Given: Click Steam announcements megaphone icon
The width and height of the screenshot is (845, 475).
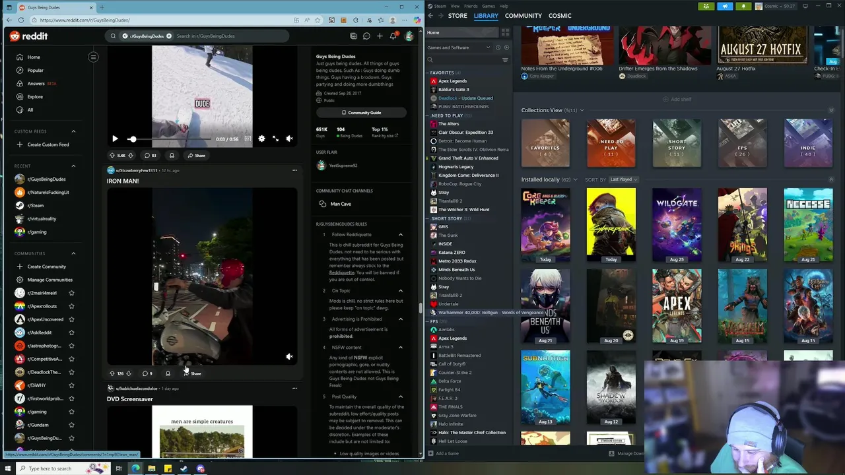Looking at the screenshot, I should (x=725, y=6).
